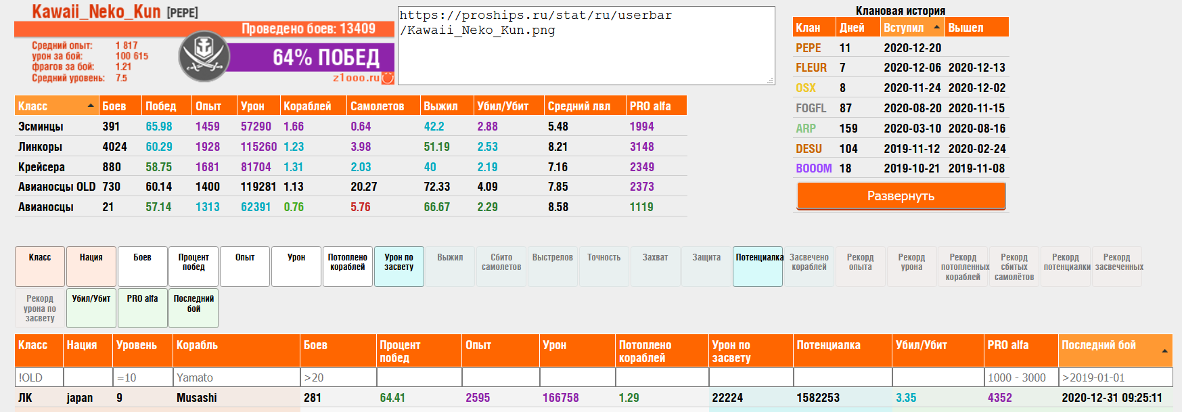This screenshot has width=1182, height=412.
Task: Enable the Рекорд урона по засвету button
Action: click(x=40, y=308)
